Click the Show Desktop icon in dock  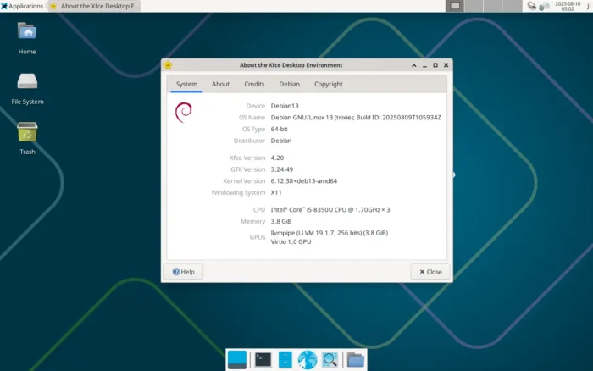pyautogui.click(x=237, y=360)
